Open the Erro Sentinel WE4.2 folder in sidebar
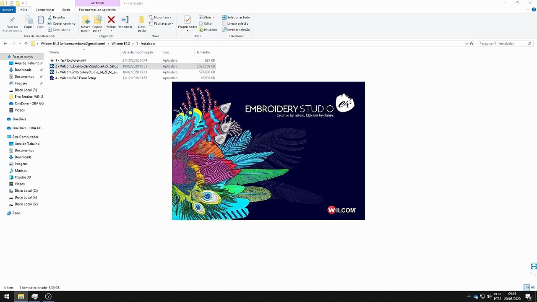537x302 pixels. 29,97
